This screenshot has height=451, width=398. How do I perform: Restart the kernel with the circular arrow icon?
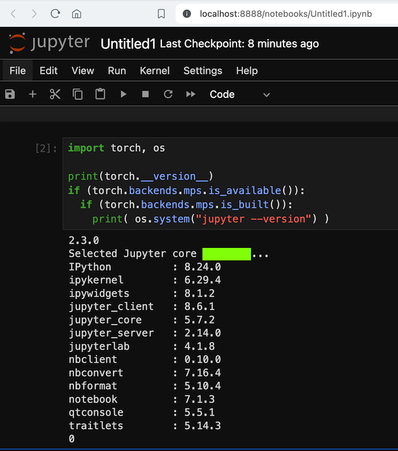[x=168, y=94]
